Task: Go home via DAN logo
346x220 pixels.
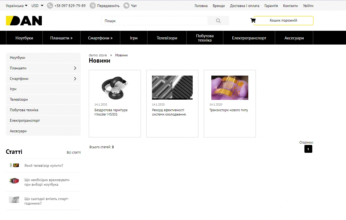Action: pos(24,21)
